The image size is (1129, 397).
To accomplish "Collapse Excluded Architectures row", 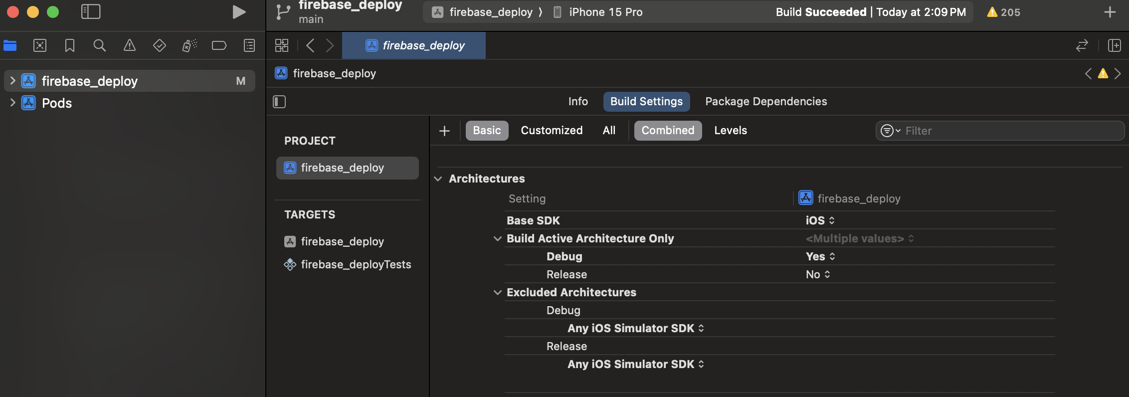I will [x=497, y=293].
